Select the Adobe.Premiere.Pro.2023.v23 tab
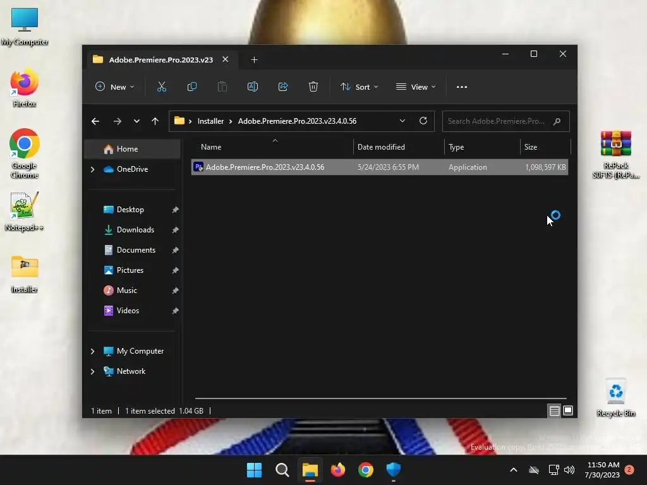647x485 pixels. (x=161, y=60)
